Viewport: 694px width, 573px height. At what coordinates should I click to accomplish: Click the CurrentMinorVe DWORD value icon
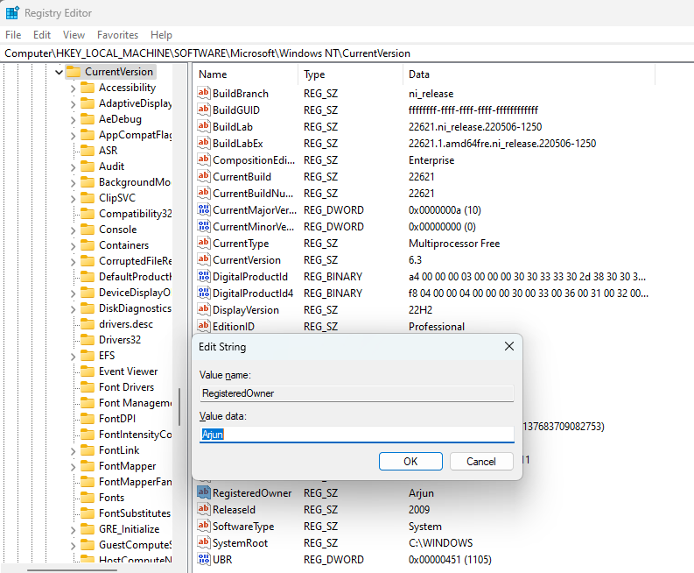204,226
